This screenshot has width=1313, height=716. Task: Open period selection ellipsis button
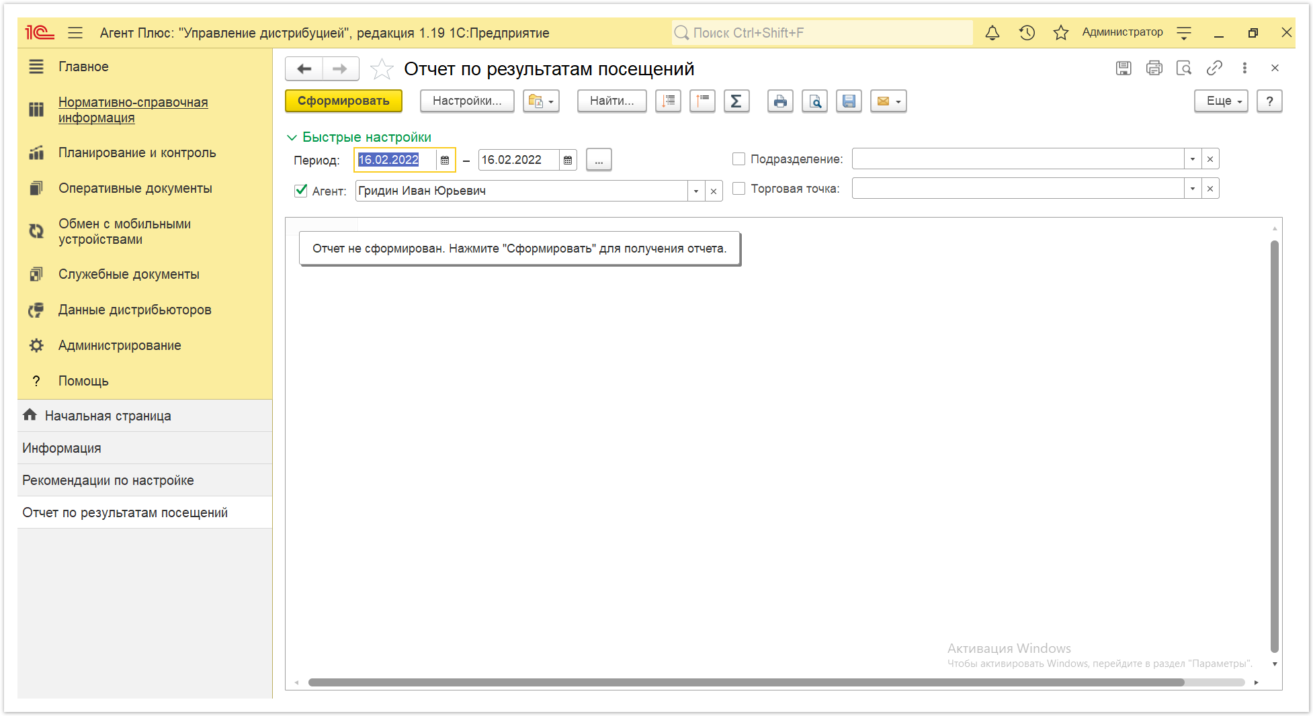click(x=599, y=160)
